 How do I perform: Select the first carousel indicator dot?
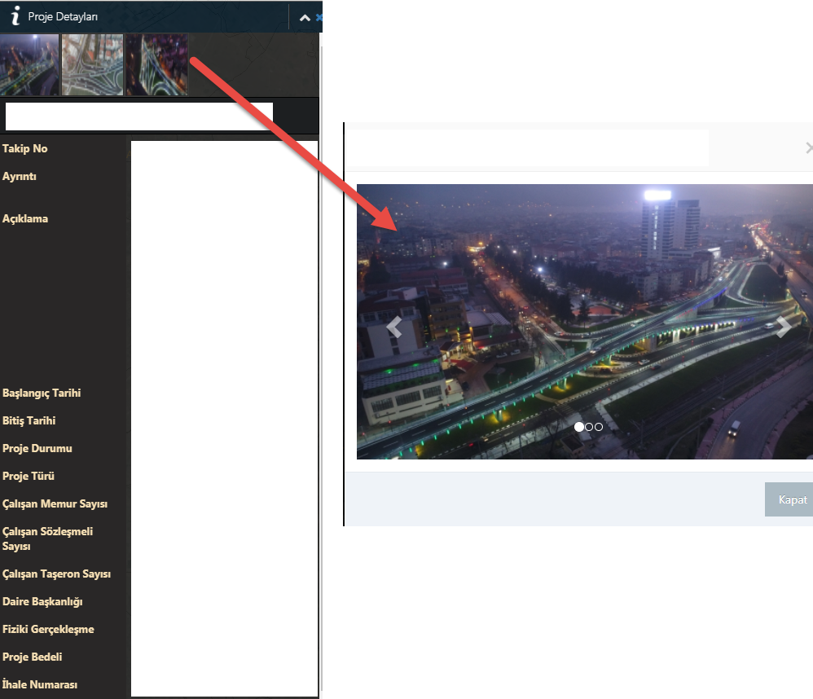point(579,427)
